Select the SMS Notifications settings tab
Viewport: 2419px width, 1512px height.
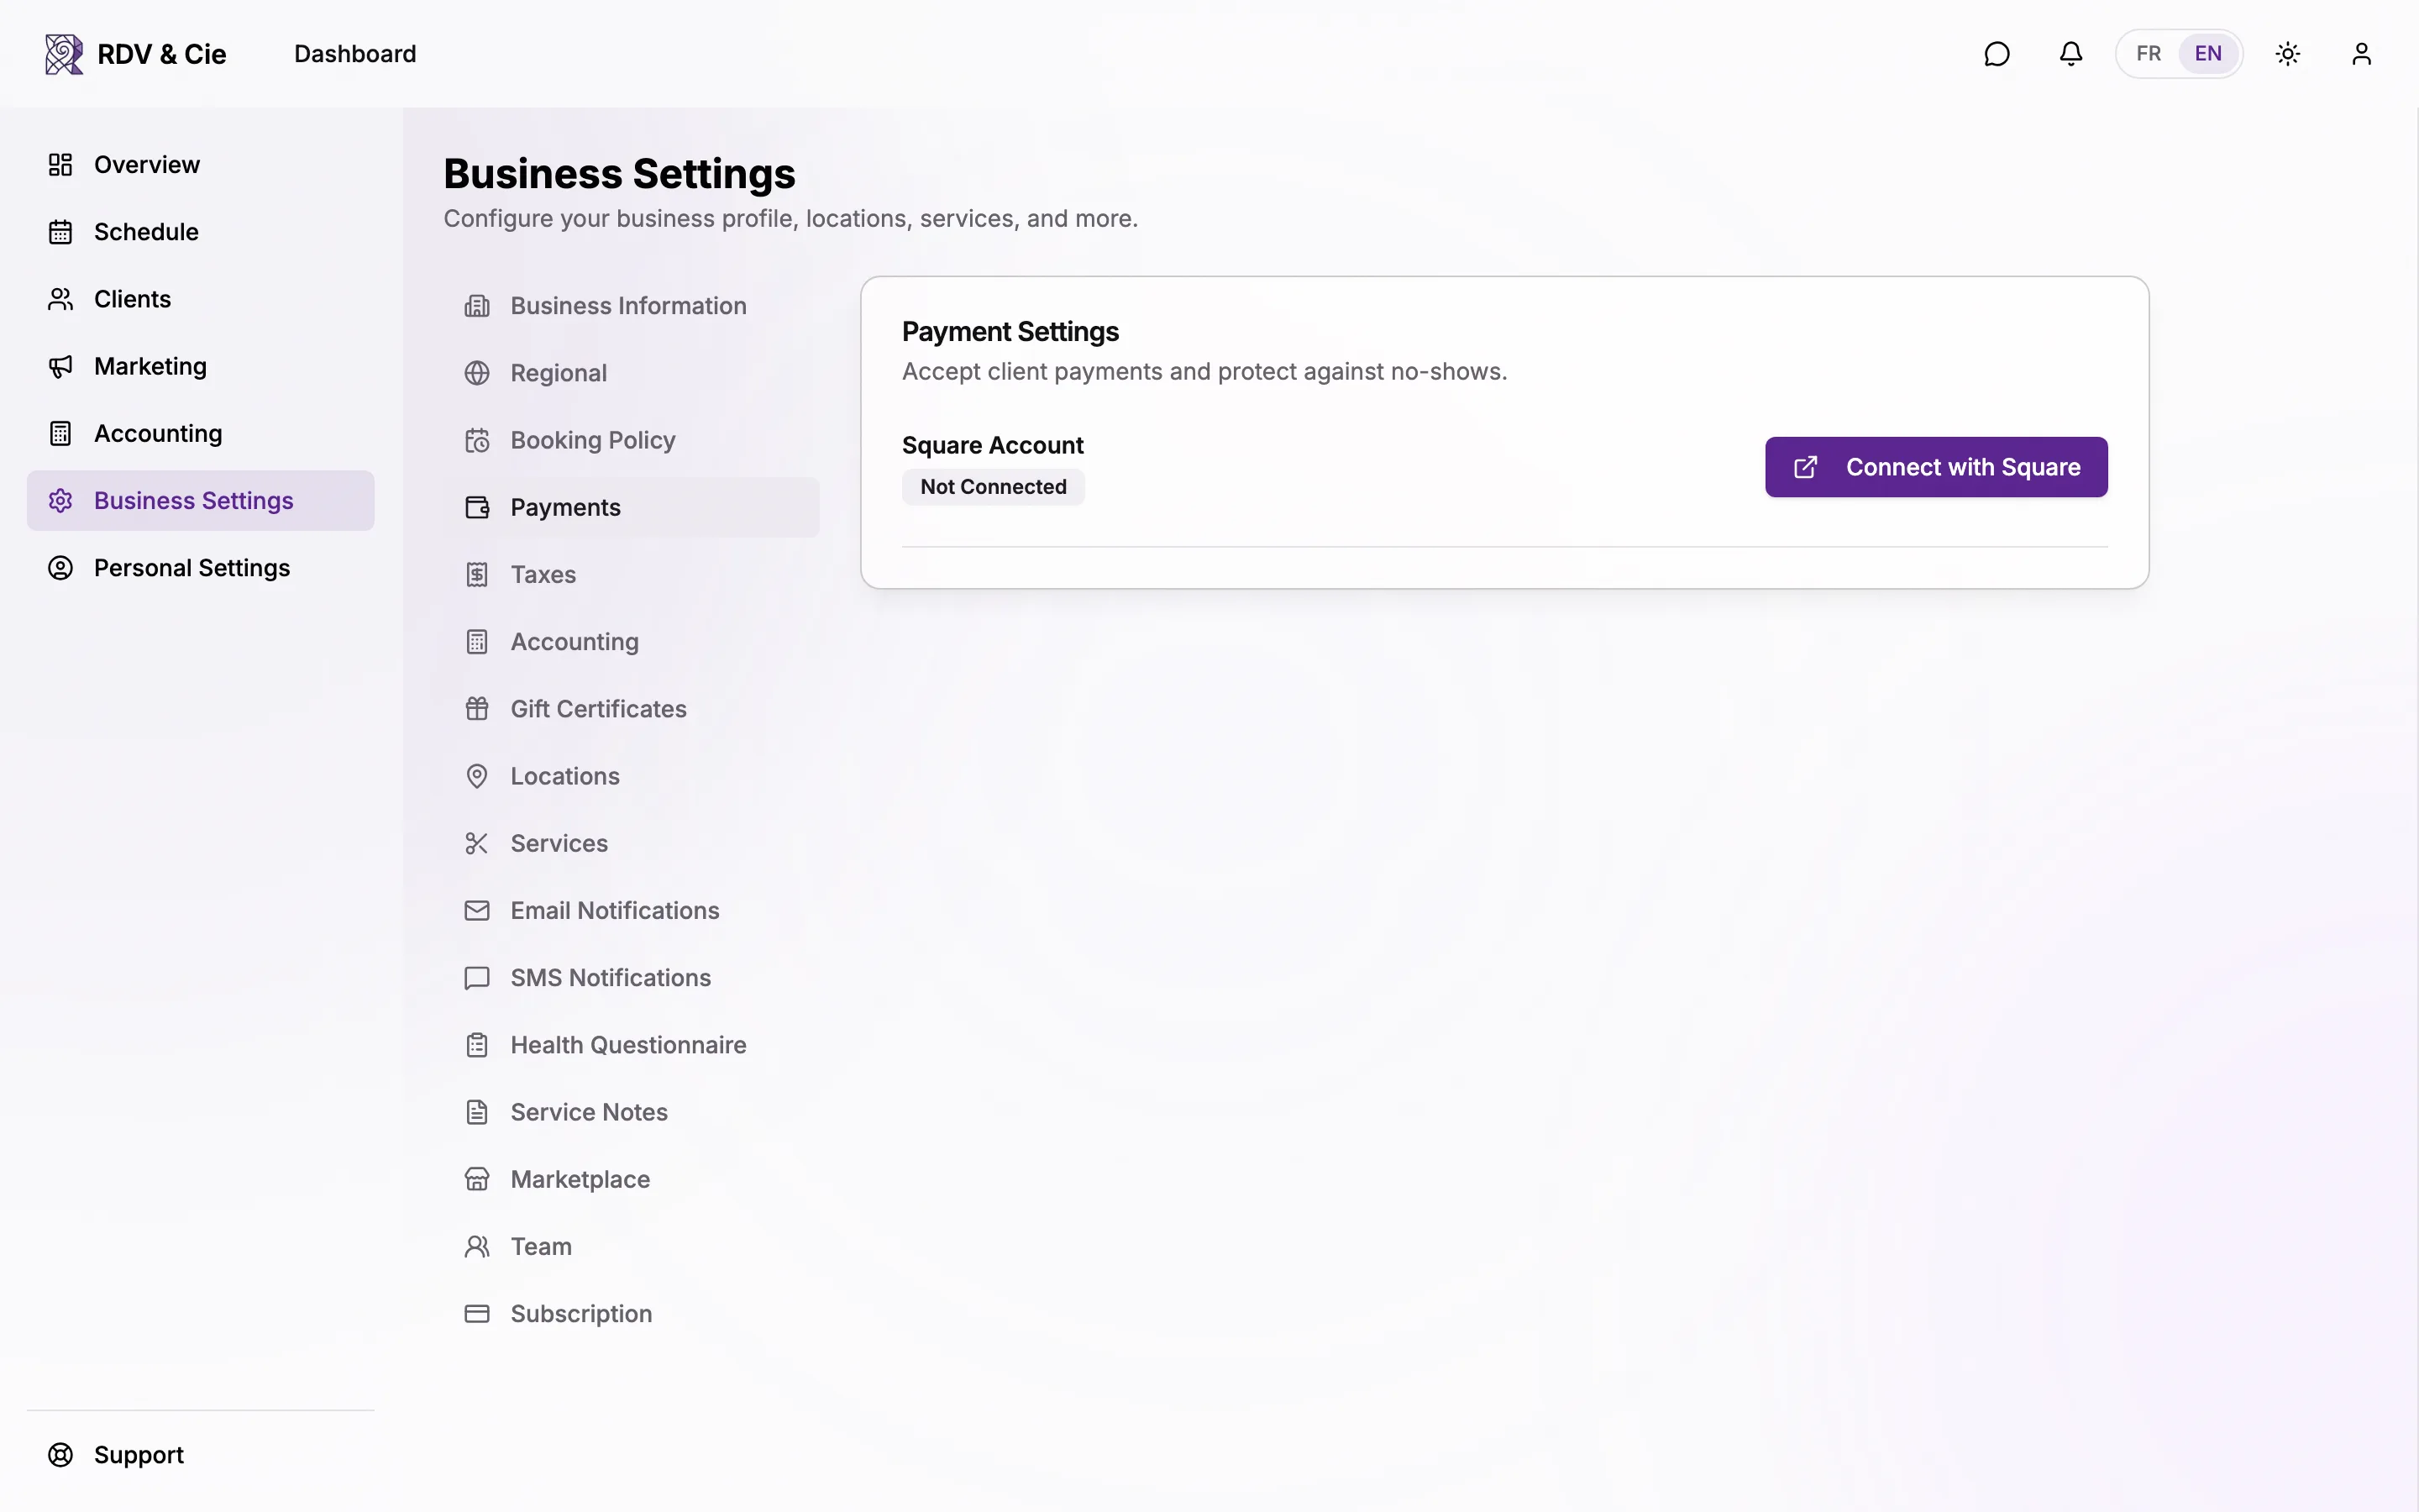tap(632, 978)
